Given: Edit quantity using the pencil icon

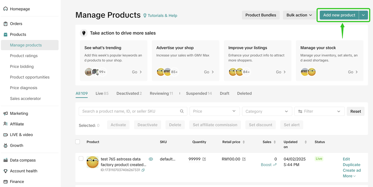Looking at the screenshot, I should (204, 159).
